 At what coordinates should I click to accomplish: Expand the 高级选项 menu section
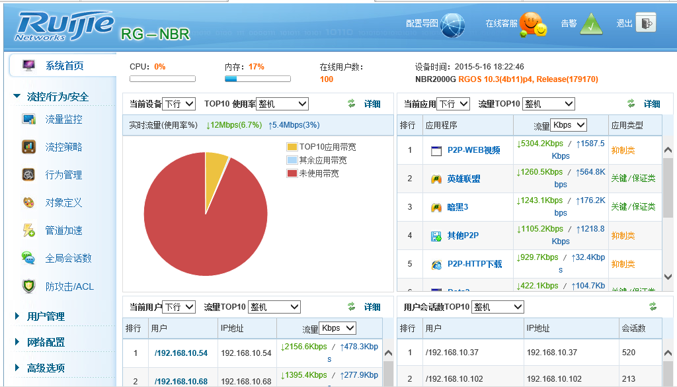pyautogui.click(x=17, y=368)
